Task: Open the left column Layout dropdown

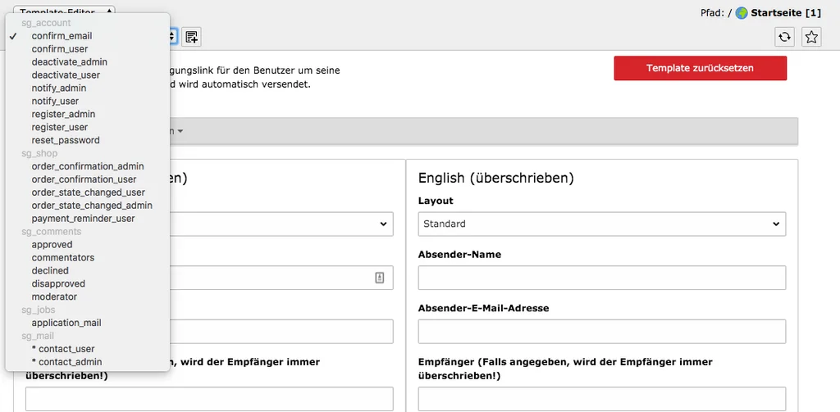Action: click(x=281, y=224)
